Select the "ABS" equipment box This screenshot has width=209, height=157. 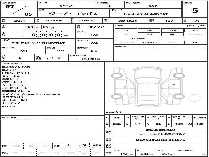tap(195, 30)
